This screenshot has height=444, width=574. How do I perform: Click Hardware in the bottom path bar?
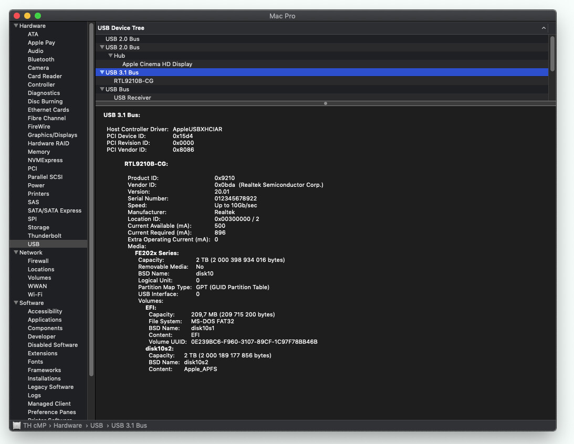(67, 425)
